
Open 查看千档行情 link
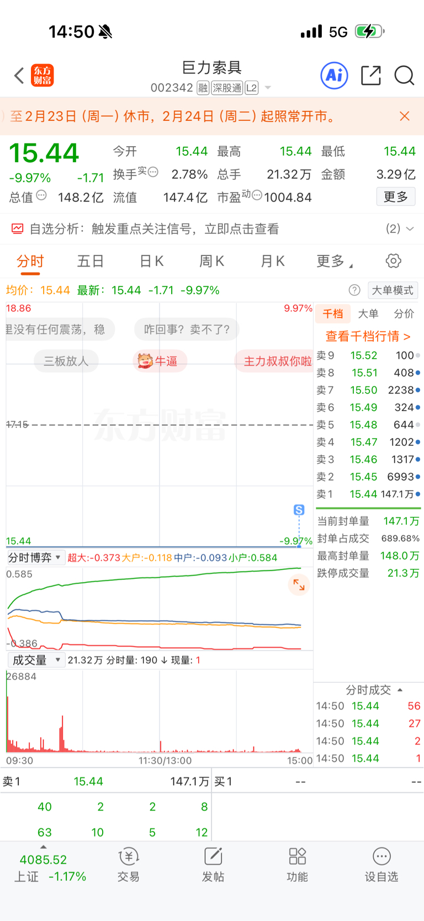[368, 336]
